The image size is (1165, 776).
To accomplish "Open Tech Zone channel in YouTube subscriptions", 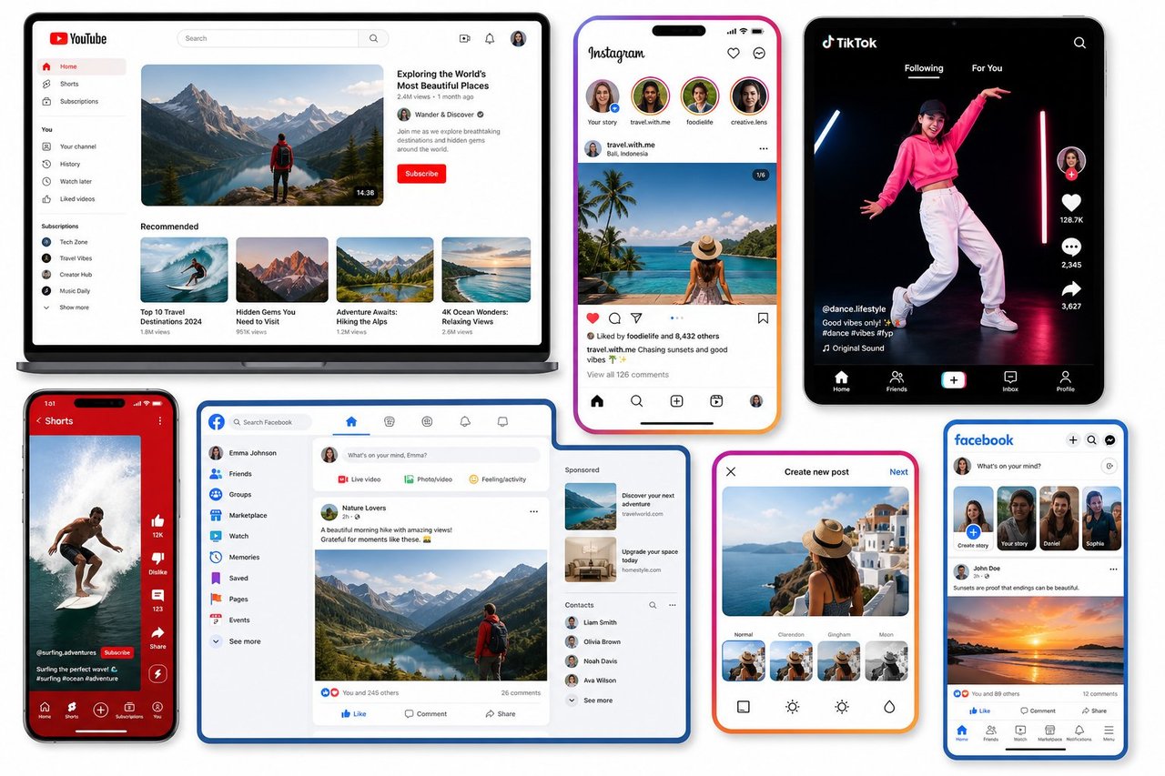I will coord(66,242).
